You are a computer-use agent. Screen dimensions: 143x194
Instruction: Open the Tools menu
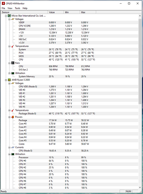(x=17, y=8)
